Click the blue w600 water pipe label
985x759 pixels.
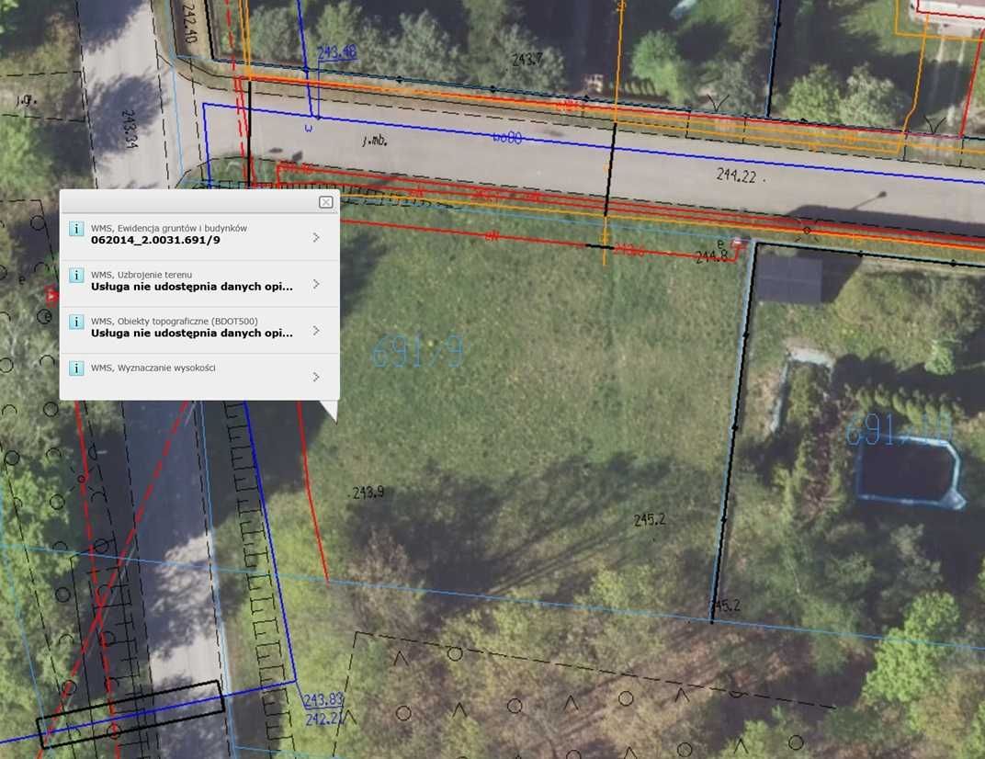[507, 138]
